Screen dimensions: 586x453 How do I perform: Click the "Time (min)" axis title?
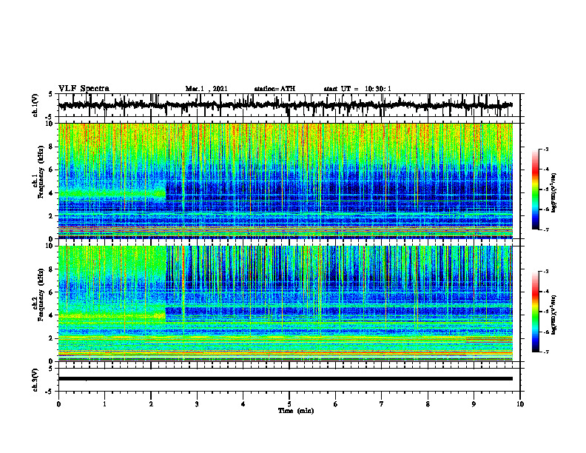[x=296, y=411]
